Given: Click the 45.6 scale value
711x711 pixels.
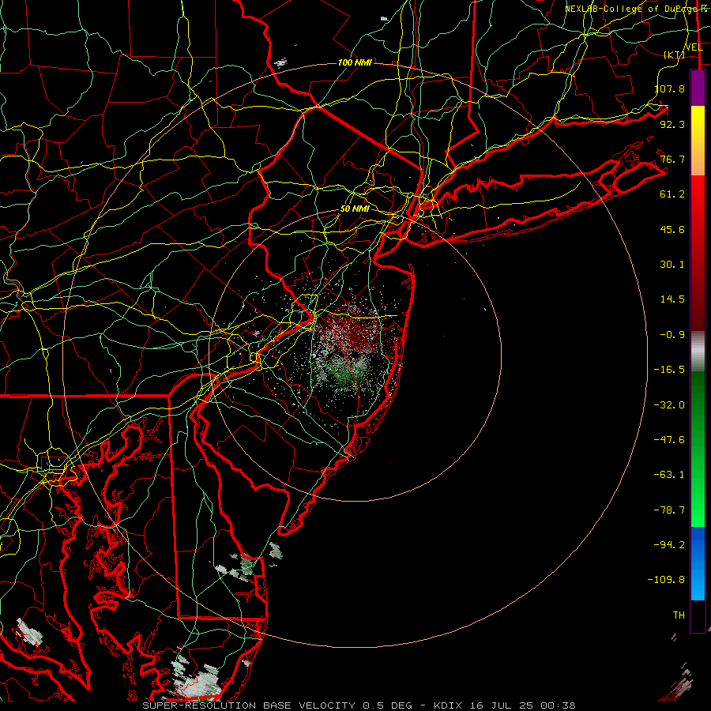Looking at the screenshot, I should coord(672,229).
